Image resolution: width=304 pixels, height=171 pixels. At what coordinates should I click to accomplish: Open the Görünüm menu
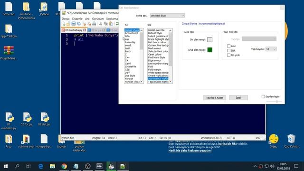[98, 19]
